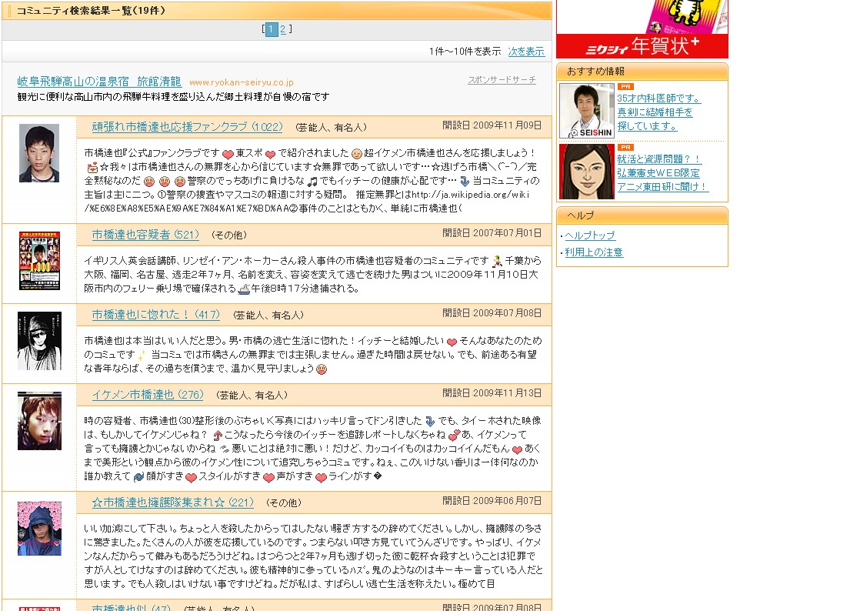Image resolution: width=850 pixels, height=611 pixels.
Task: Open イケメン市橋達也 (276) community link
Action: point(148,395)
